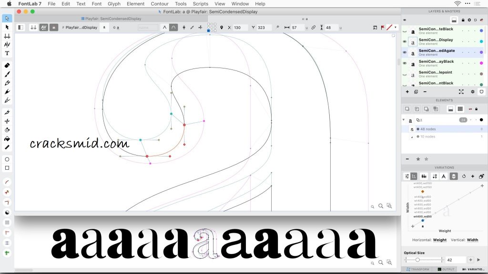Click the Wi-Fi status icon

tap(457, 4)
